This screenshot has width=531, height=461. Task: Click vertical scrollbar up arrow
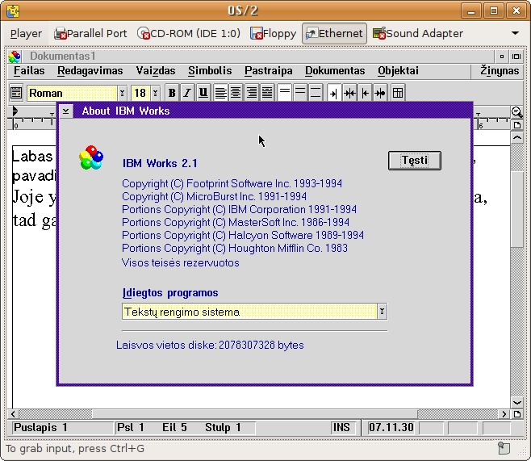point(516,137)
